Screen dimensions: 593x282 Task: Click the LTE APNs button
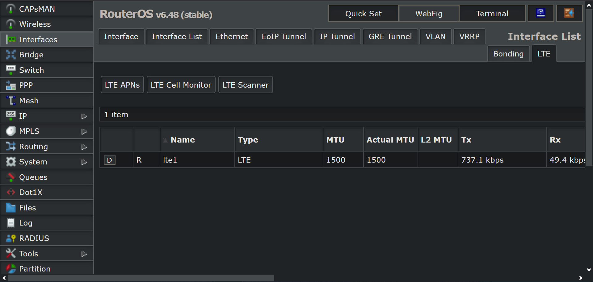(122, 85)
